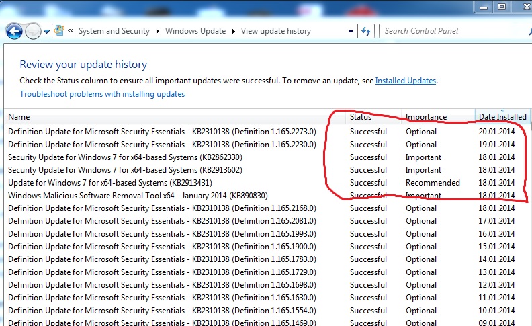The width and height of the screenshot is (532, 326).
Task: Select System and Security breadcrumb
Action: [x=114, y=31]
